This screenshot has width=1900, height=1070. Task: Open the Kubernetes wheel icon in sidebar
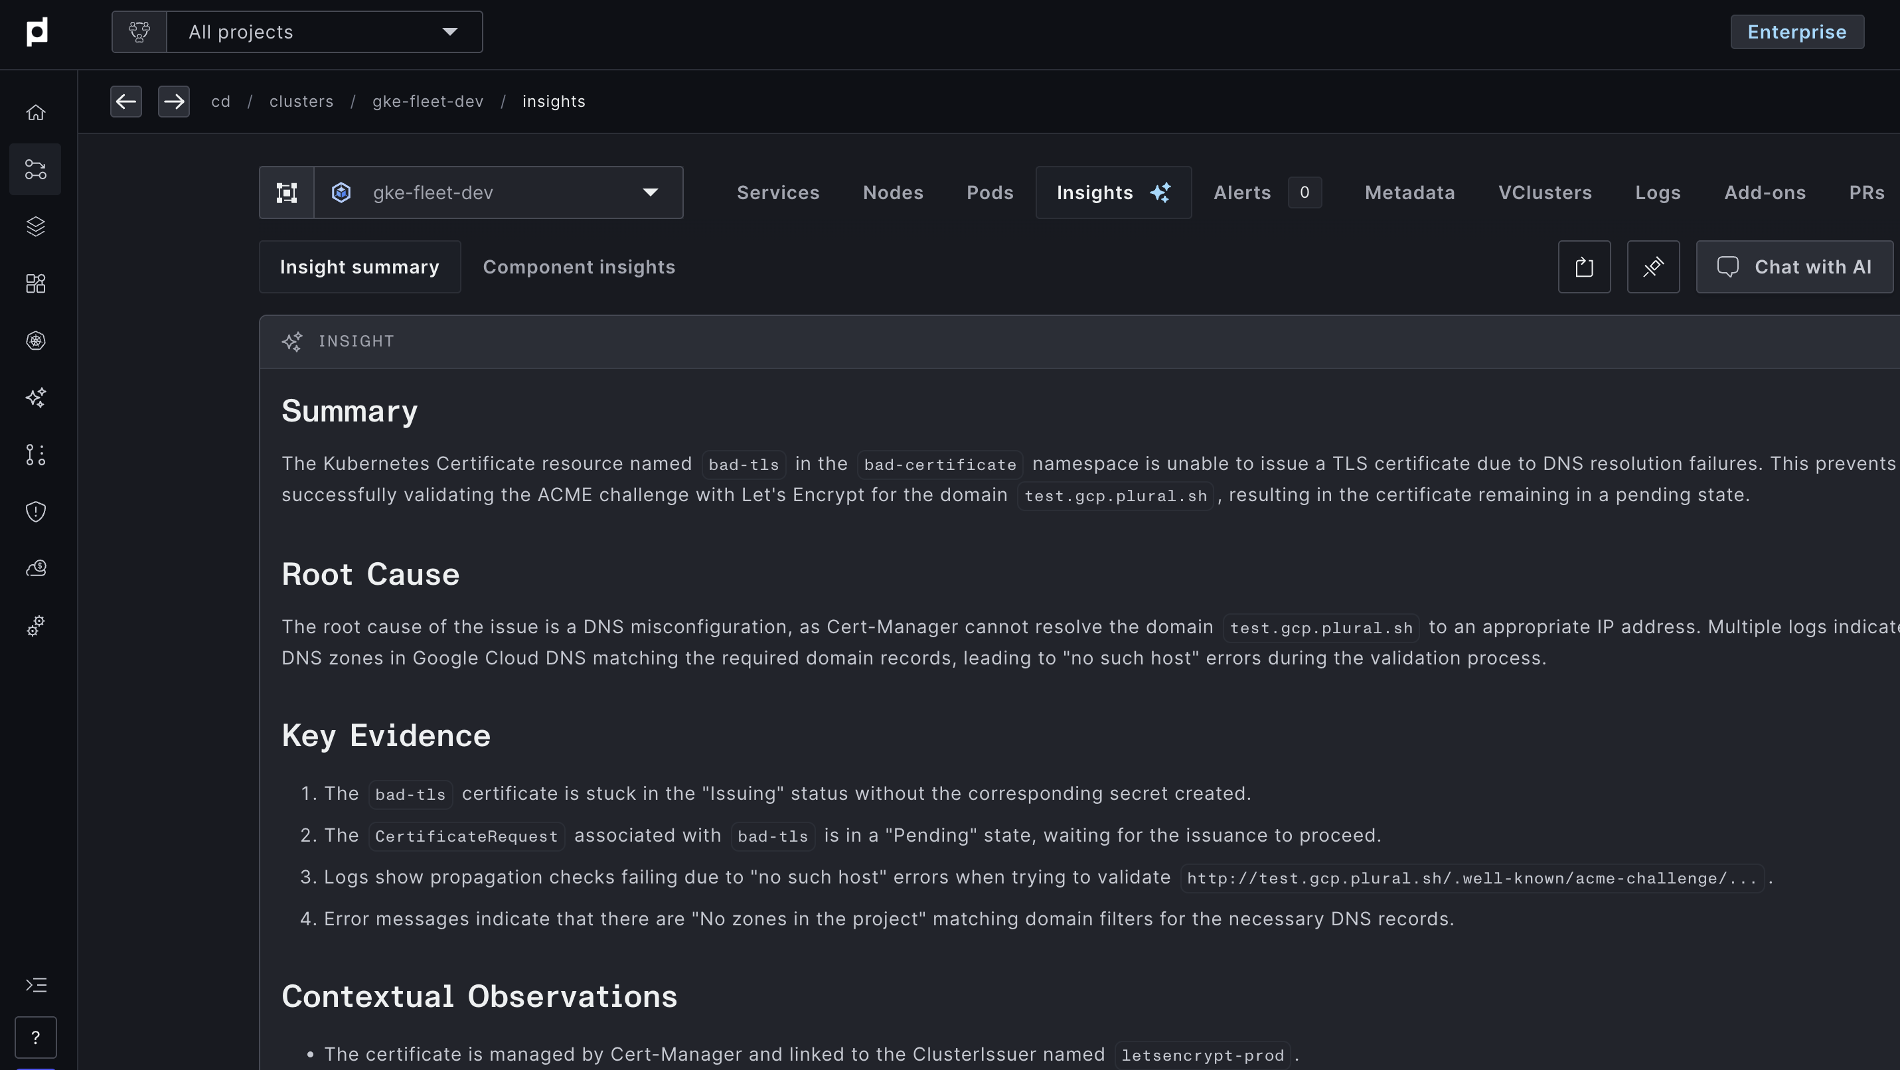coord(35,341)
